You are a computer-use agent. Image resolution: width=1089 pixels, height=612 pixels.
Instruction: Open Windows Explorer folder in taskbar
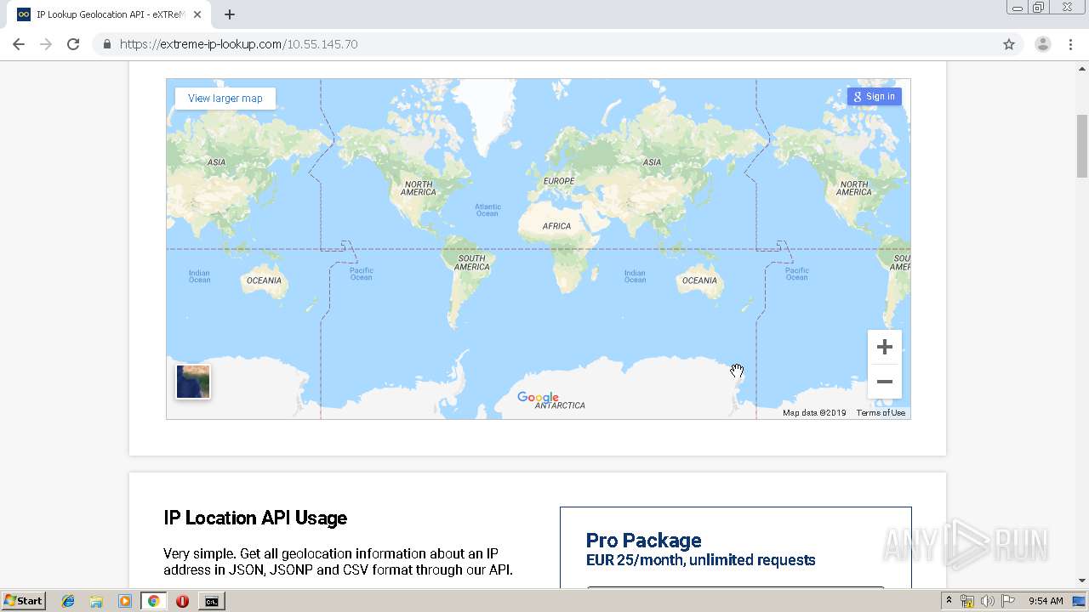(x=96, y=601)
